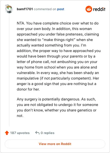Click the line "letter of phone call, not ambushing"
Screen dimensions: 110x153
(x=57, y=62)
